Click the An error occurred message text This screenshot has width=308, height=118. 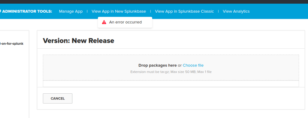click(125, 22)
